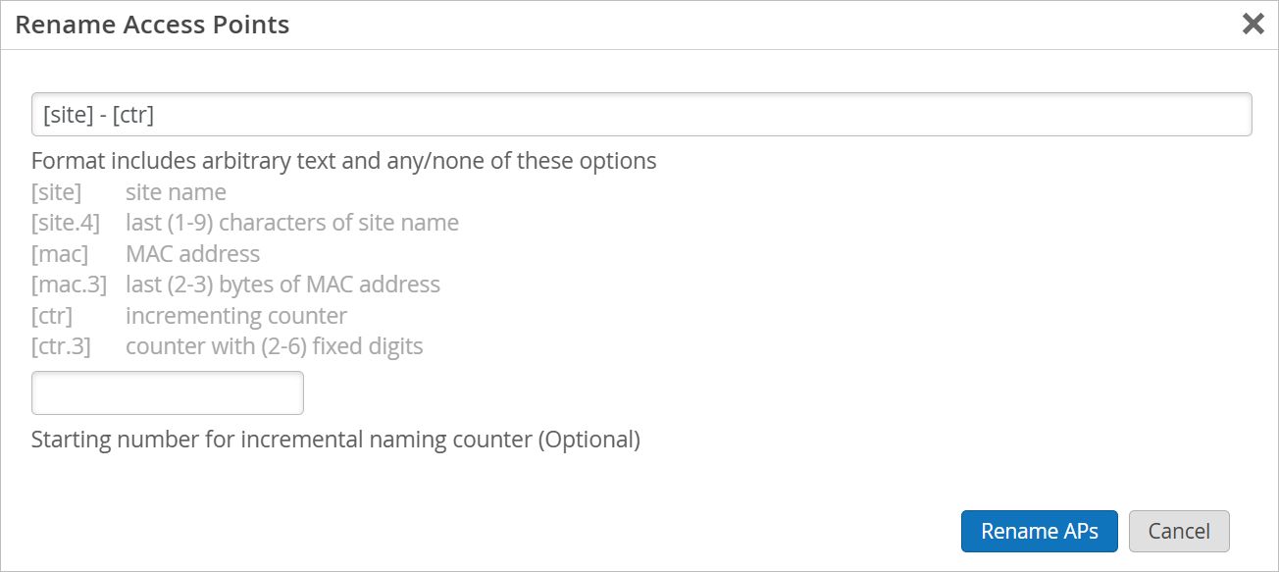Click the "site name" description text

click(176, 192)
